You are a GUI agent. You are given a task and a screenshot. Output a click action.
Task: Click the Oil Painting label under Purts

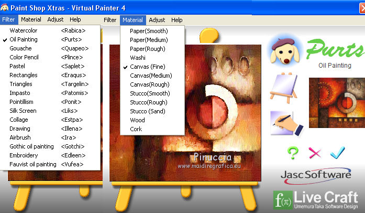[335, 66]
